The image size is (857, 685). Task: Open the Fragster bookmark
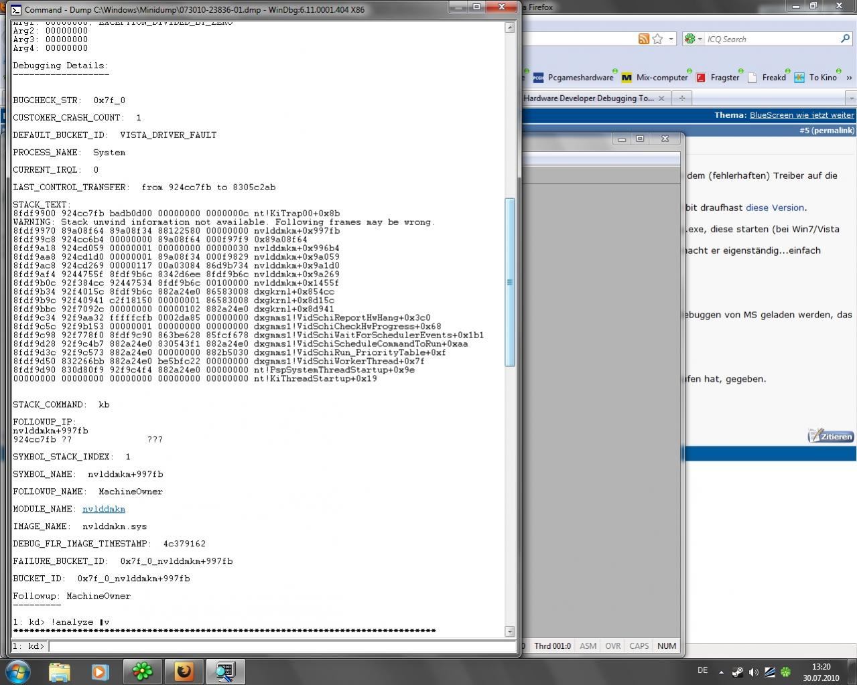[718, 77]
